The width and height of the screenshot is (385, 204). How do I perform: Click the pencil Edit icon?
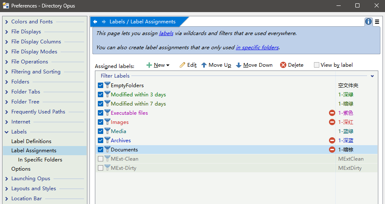[182, 65]
